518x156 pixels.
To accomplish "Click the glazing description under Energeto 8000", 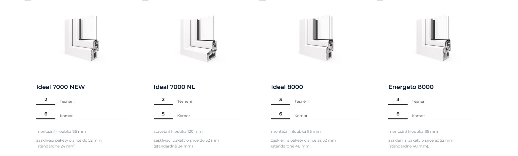I will click(x=421, y=143).
